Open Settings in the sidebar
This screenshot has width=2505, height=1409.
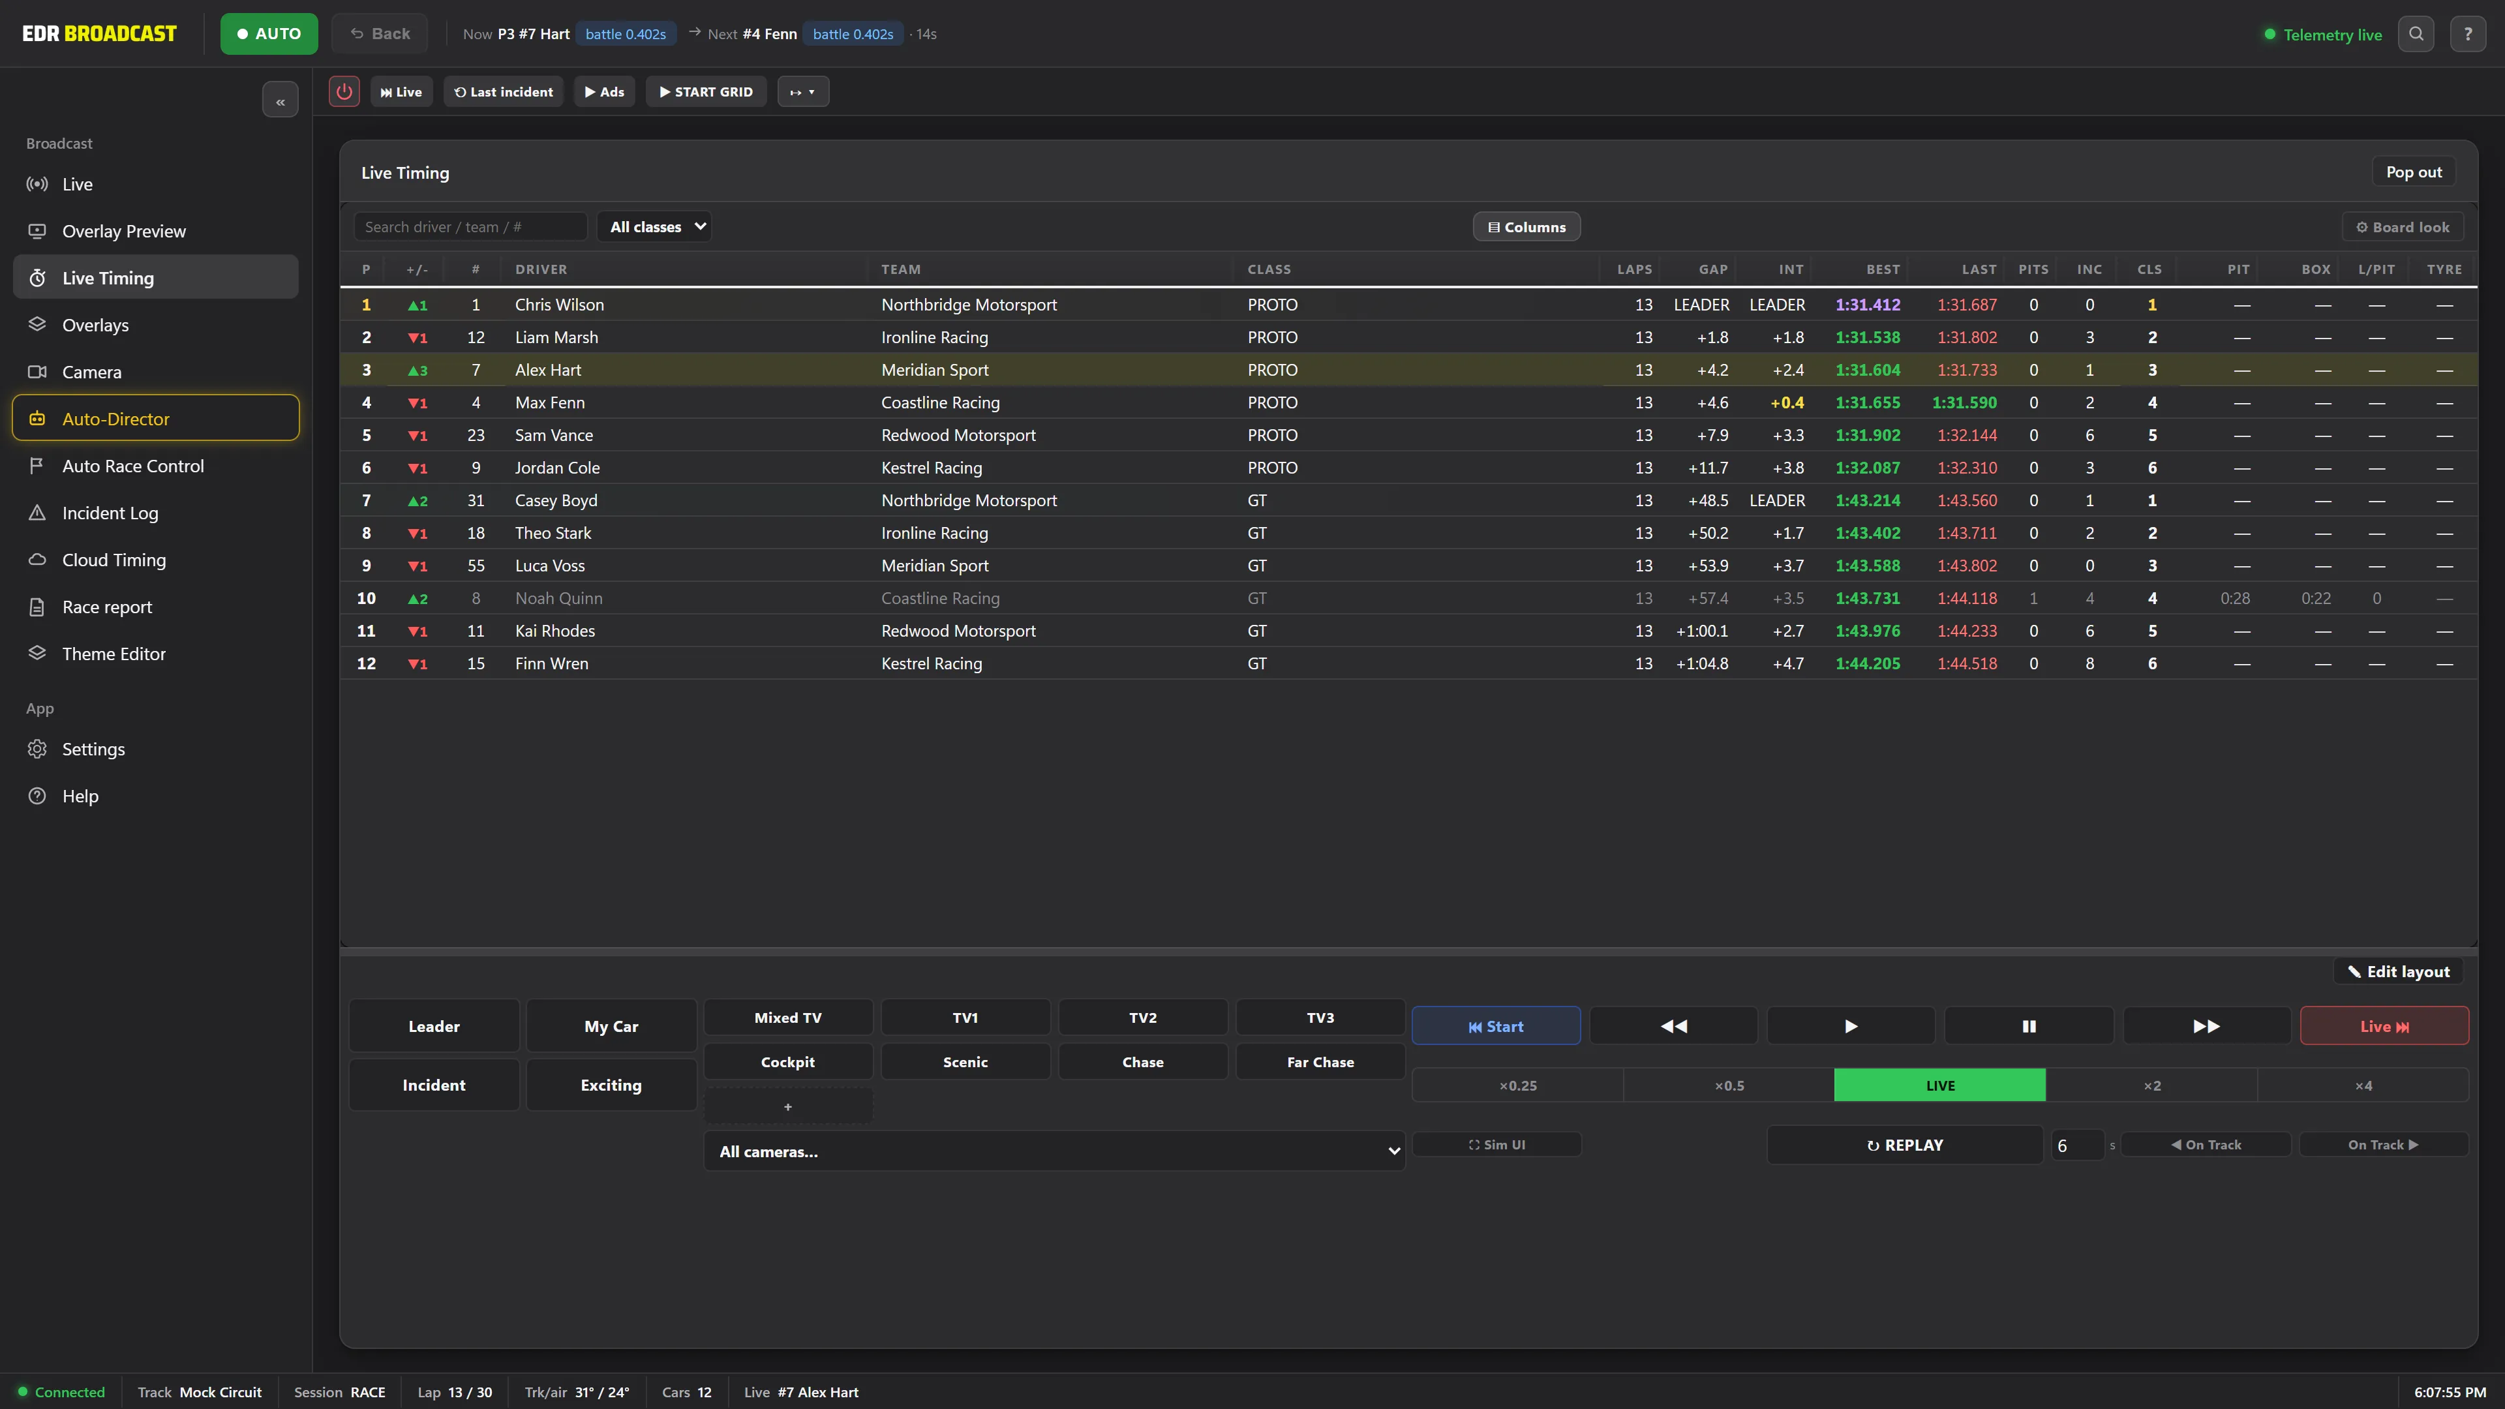156,749
